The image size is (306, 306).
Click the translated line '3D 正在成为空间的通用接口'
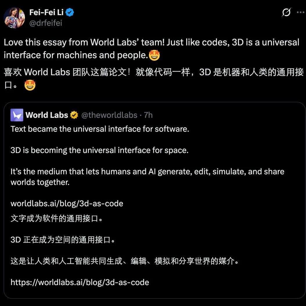click(63, 240)
